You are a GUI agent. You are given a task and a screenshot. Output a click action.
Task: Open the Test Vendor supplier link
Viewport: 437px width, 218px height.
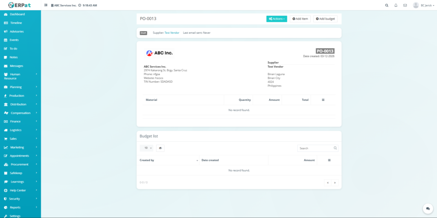(172, 33)
